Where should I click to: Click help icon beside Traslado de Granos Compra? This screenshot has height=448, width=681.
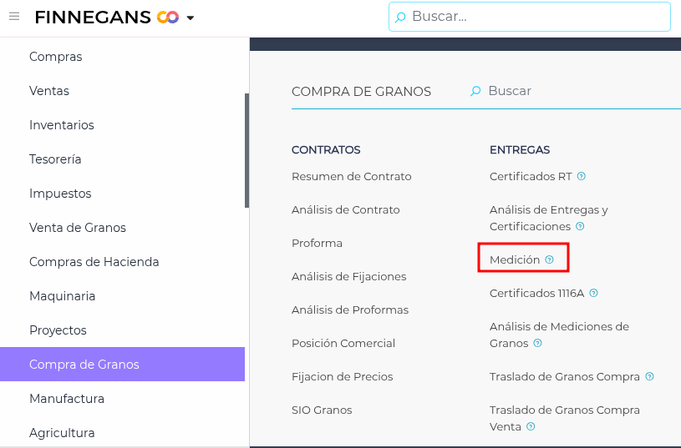[x=650, y=376]
